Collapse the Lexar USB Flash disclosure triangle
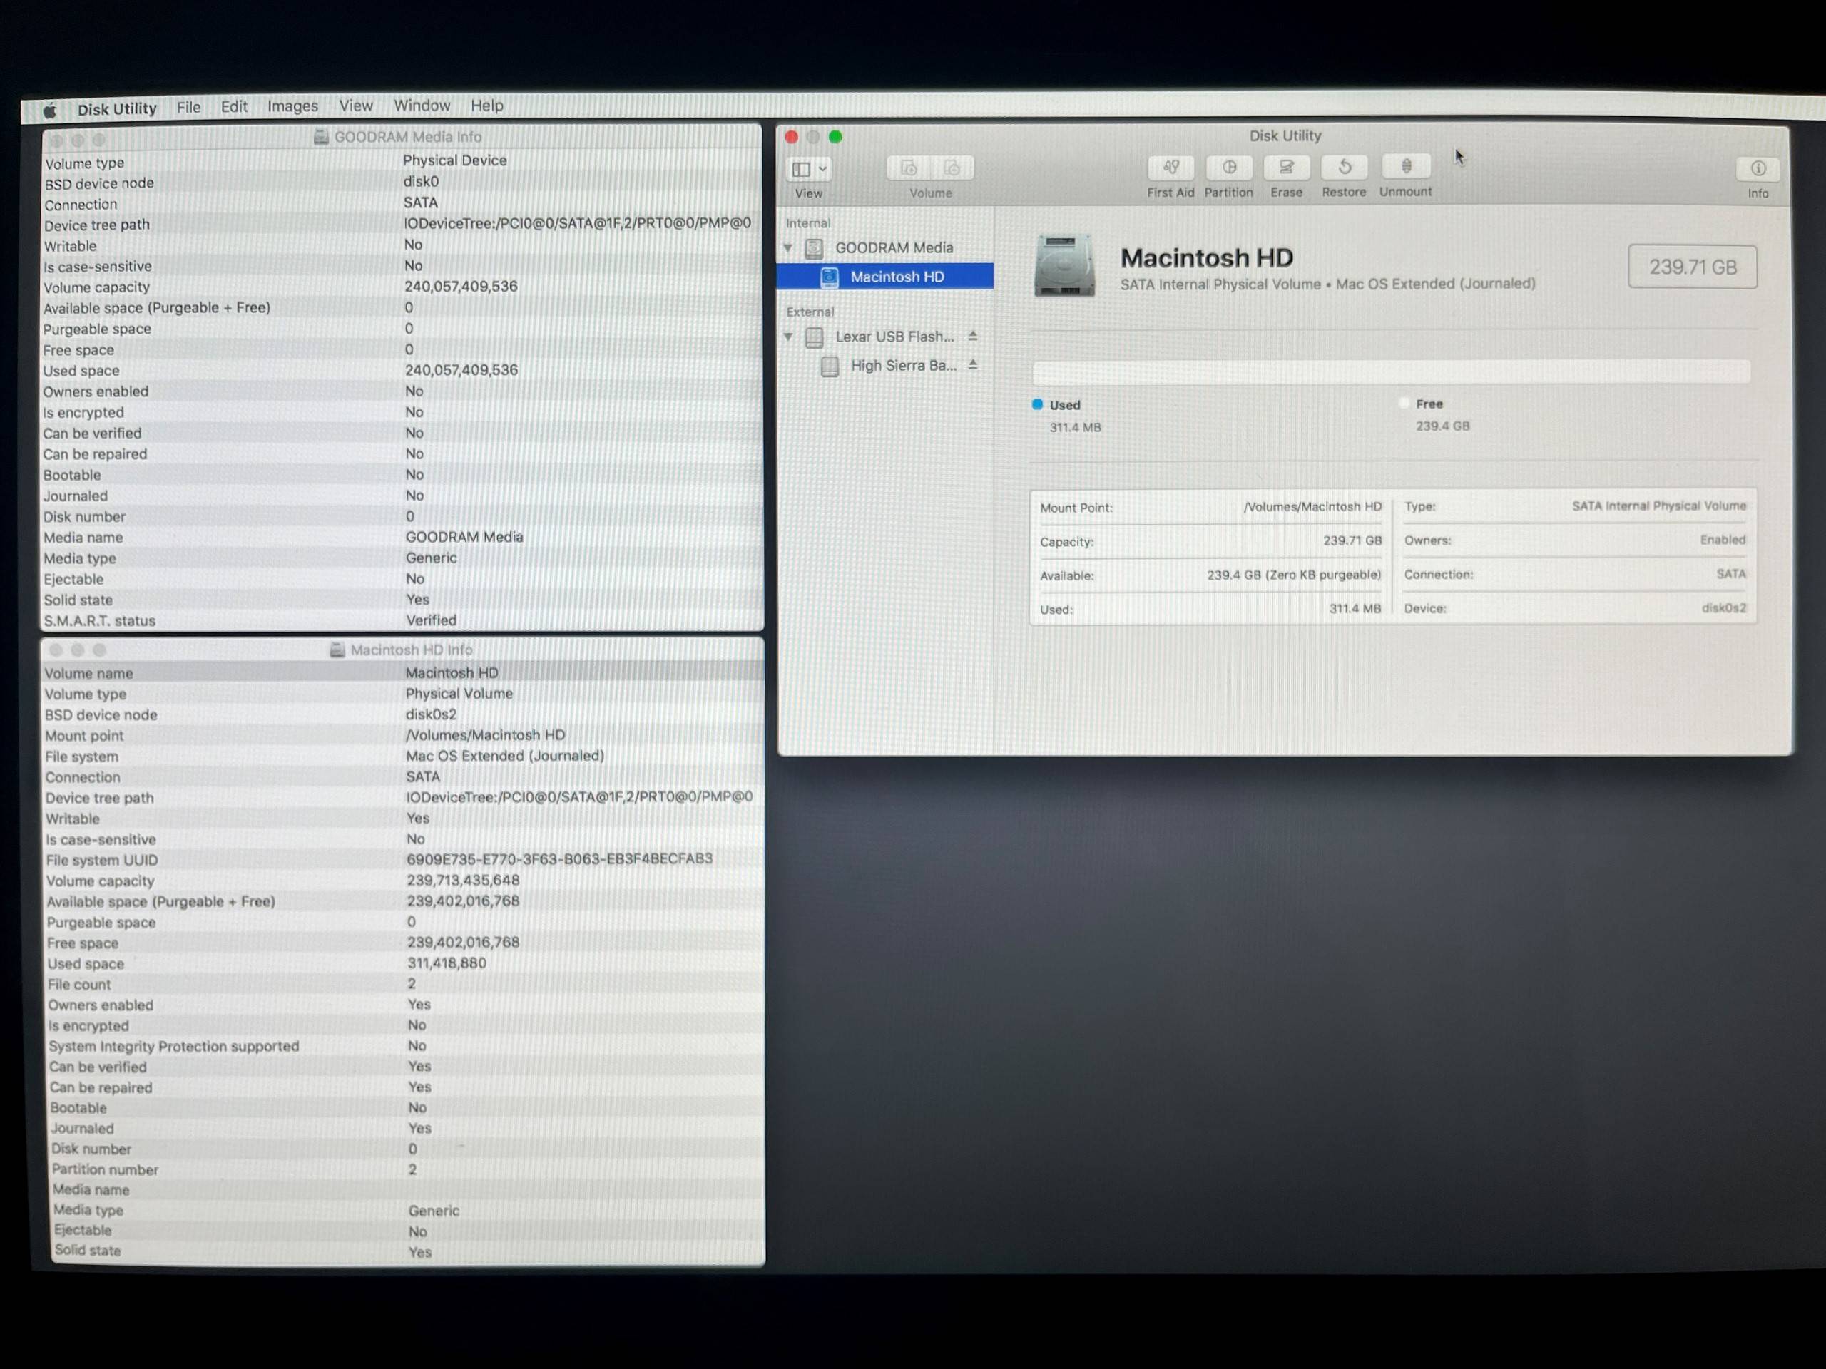Screen dimensions: 1826x1369 coord(788,337)
